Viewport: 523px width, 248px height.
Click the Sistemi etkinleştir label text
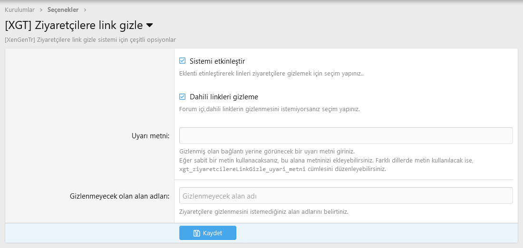[217, 61]
